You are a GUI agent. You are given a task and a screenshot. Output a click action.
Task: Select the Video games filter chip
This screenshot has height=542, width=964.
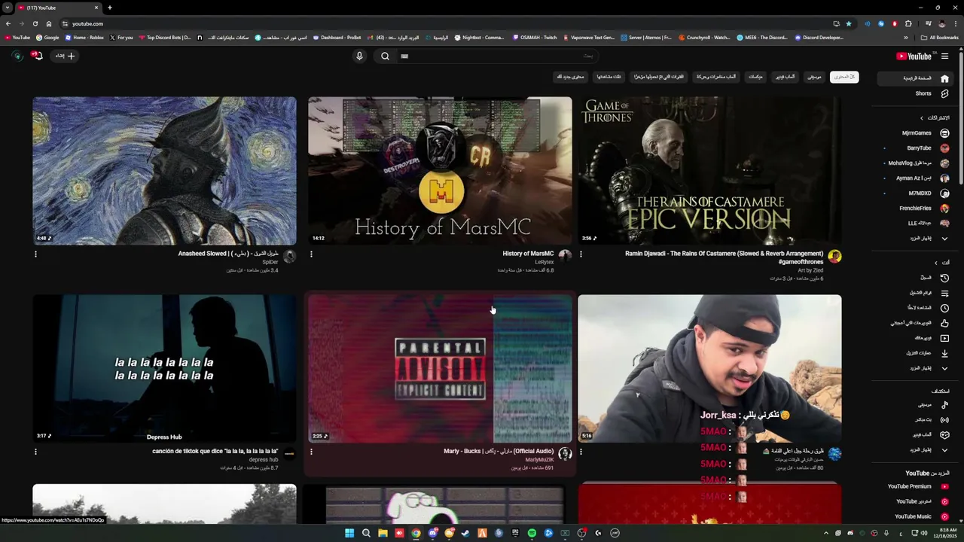785,77
